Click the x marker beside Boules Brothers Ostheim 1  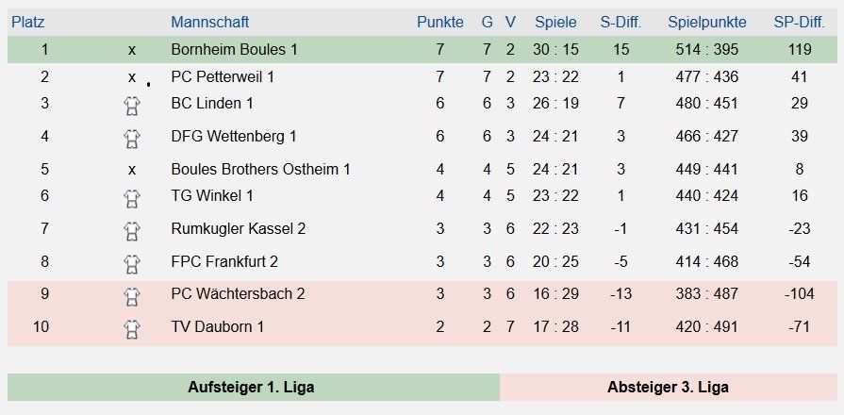132,170
